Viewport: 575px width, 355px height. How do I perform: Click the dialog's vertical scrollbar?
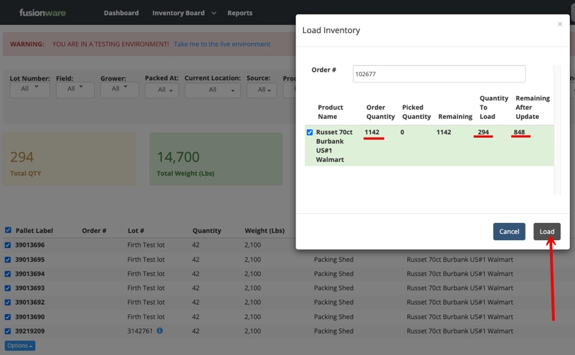pyautogui.click(x=559, y=129)
